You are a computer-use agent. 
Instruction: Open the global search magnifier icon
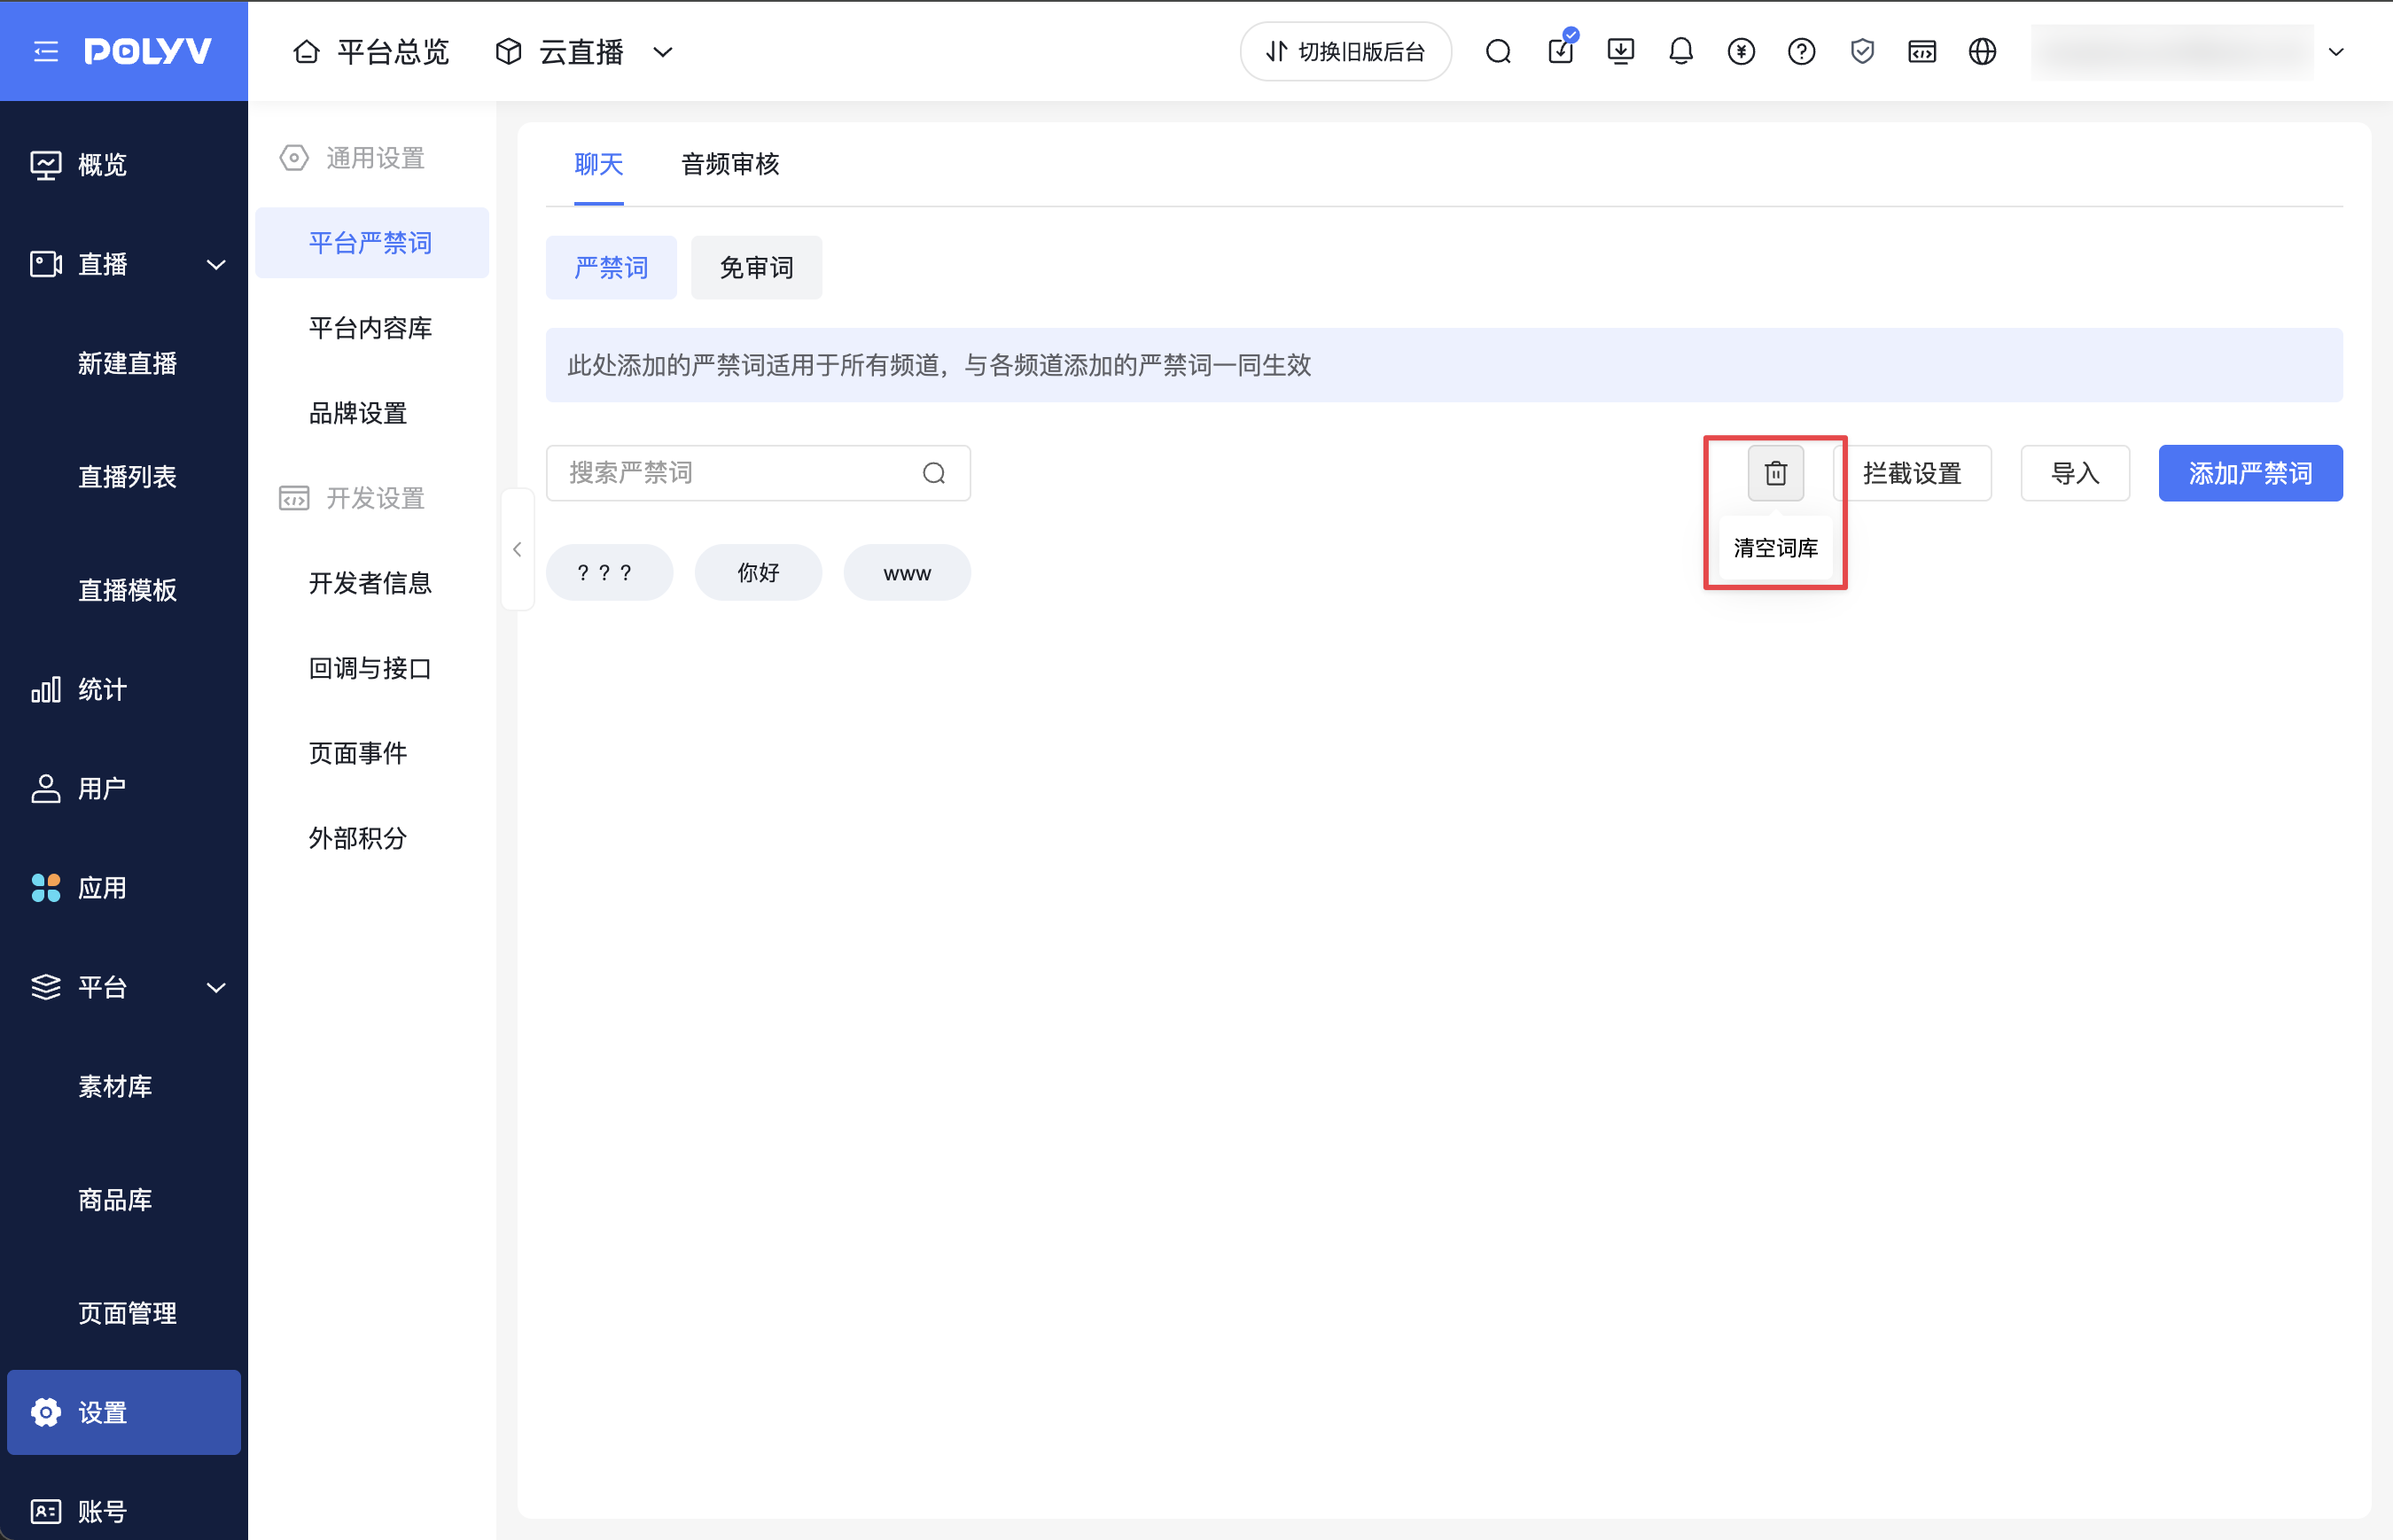(x=1498, y=51)
